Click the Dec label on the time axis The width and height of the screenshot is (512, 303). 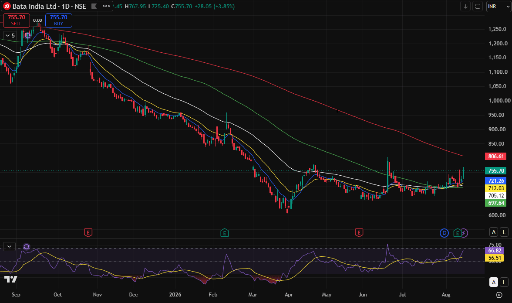(x=133, y=295)
